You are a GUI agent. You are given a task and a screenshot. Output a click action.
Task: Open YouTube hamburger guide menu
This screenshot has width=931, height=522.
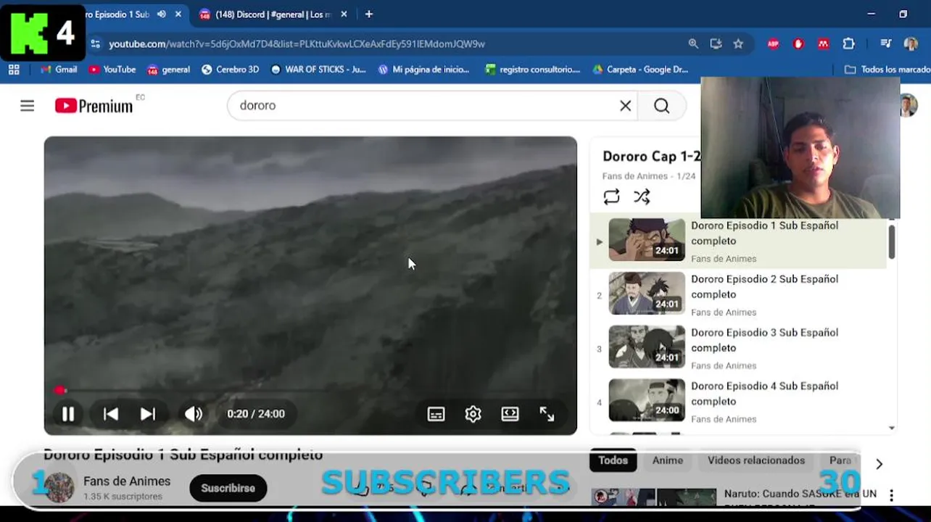tap(28, 106)
